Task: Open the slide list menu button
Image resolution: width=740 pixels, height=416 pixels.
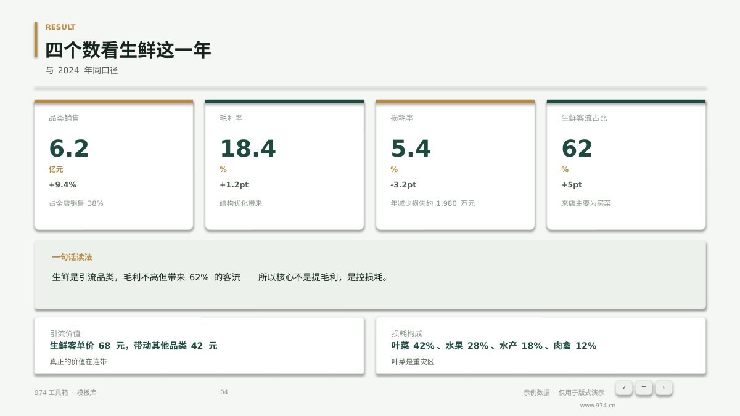Action: tap(644, 388)
